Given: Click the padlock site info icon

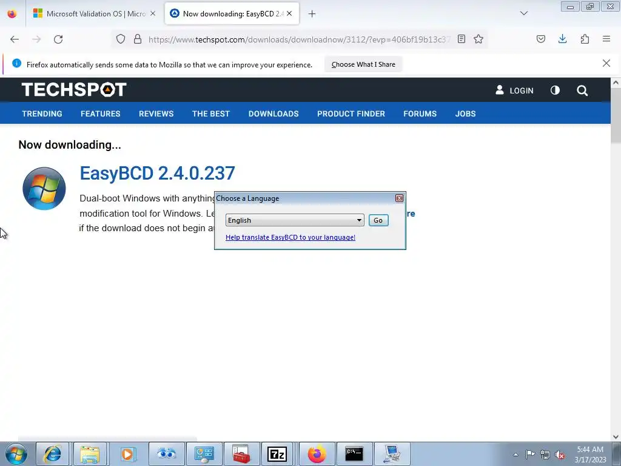Looking at the screenshot, I should pos(138,39).
